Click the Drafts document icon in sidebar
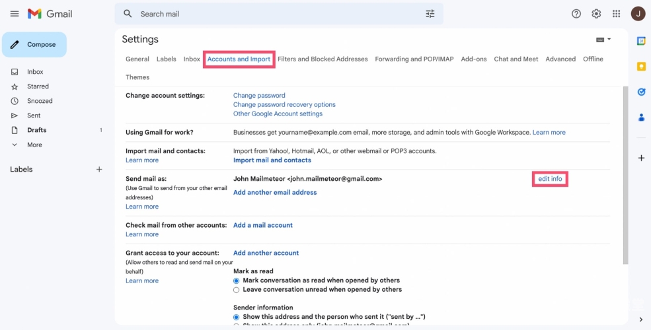The width and height of the screenshot is (651, 330). (15, 130)
